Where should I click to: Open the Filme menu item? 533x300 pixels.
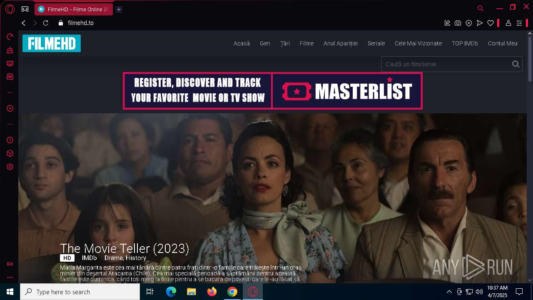click(306, 43)
